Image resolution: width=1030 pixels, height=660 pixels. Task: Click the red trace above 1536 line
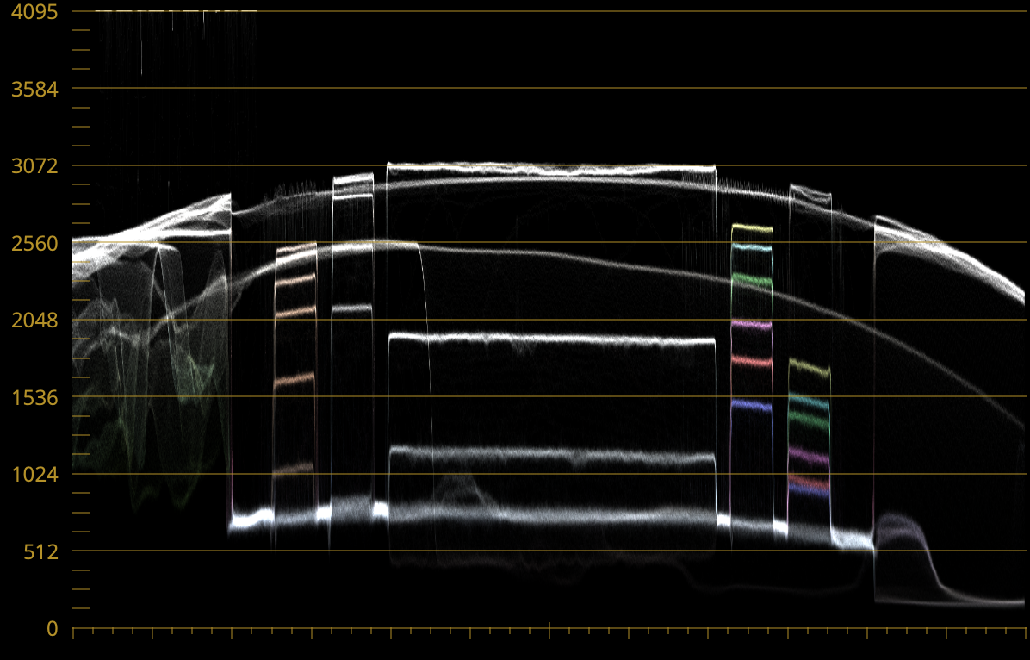pyautogui.click(x=752, y=361)
